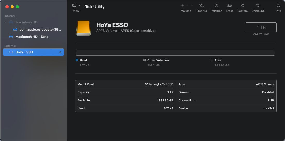Image resolution: width=285 pixels, height=141 pixels.
Task: Select the com.apple.os.update snapshot row
Action: tap(33, 29)
